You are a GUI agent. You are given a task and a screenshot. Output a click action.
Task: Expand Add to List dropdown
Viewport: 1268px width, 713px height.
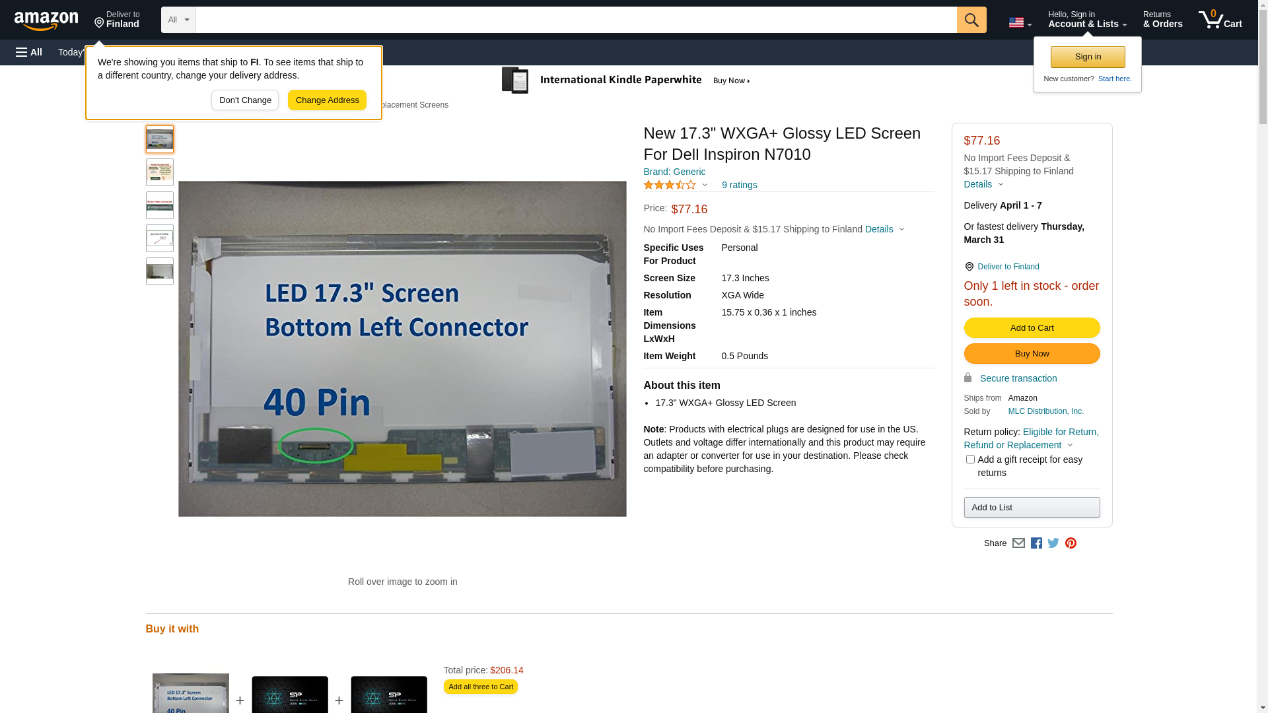coord(1032,508)
